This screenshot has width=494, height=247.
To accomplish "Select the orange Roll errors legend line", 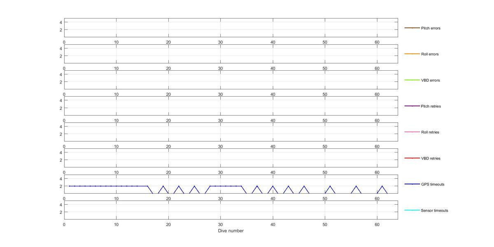I will [412, 54].
